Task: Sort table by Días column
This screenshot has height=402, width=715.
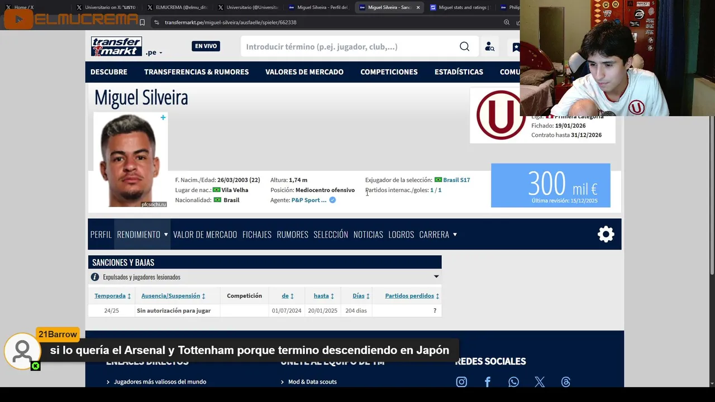Action: point(361,296)
